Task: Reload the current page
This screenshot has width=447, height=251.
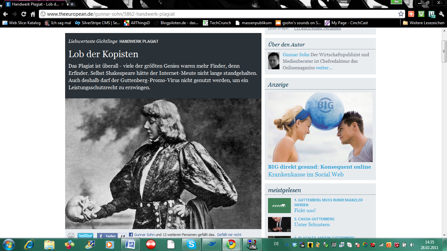Action: point(24,14)
